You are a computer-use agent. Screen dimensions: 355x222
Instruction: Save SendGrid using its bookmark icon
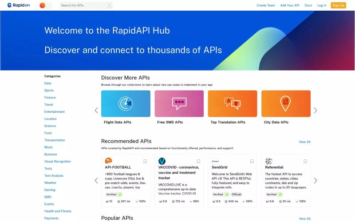(x=252, y=161)
